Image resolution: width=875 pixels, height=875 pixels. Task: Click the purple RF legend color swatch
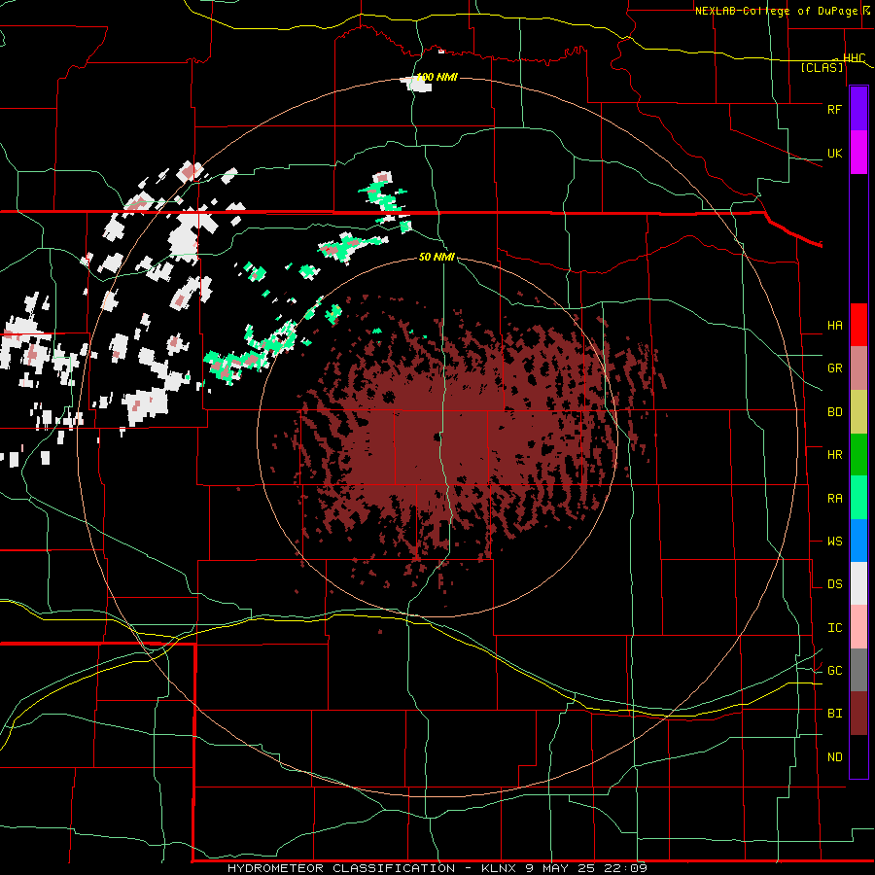pyautogui.click(x=858, y=109)
